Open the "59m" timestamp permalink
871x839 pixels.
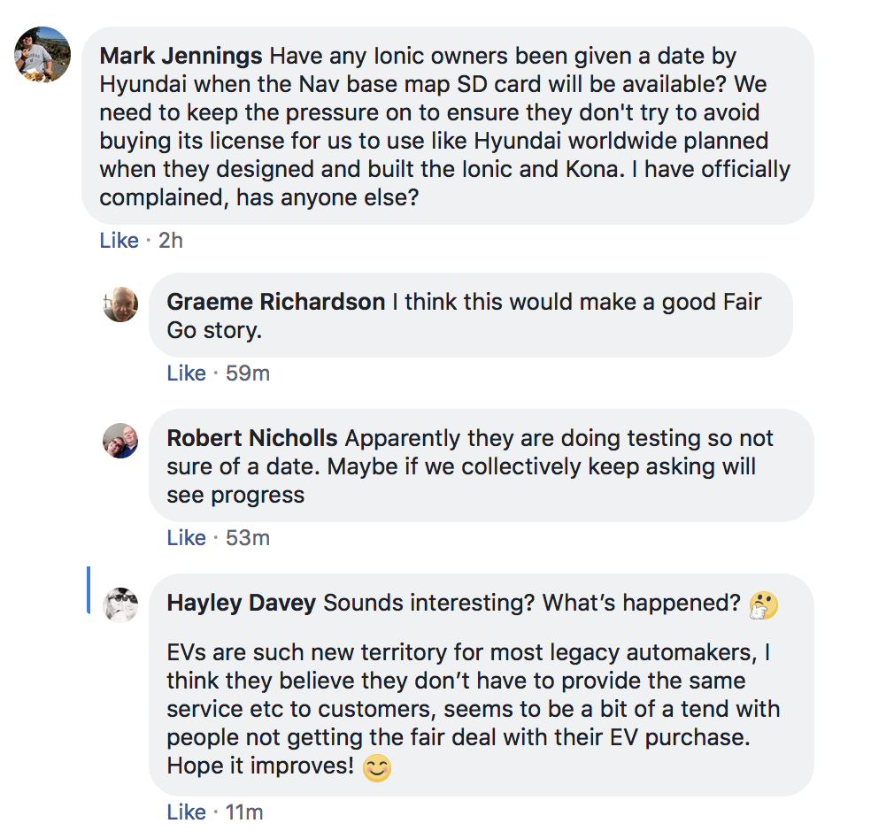coord(248,373)
